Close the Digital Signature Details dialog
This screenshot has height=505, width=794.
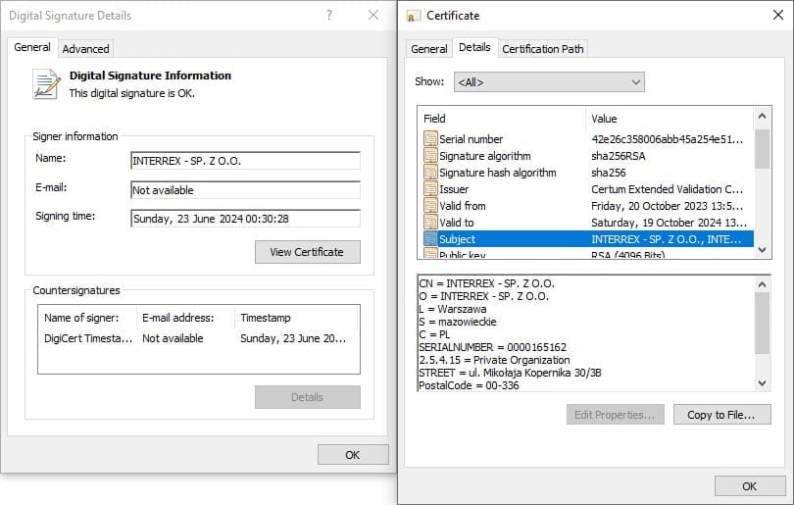373,15
